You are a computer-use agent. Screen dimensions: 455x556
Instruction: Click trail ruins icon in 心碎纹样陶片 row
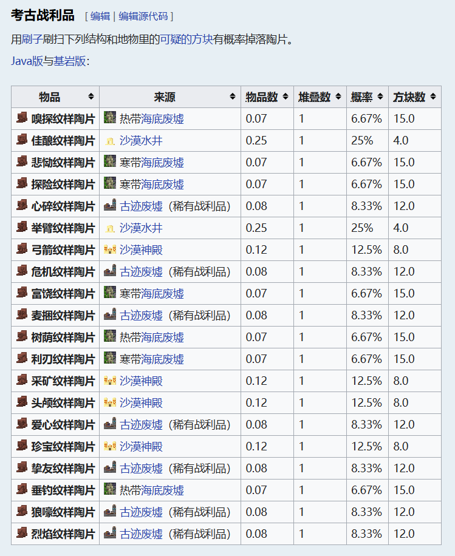[x=110, y=205]
